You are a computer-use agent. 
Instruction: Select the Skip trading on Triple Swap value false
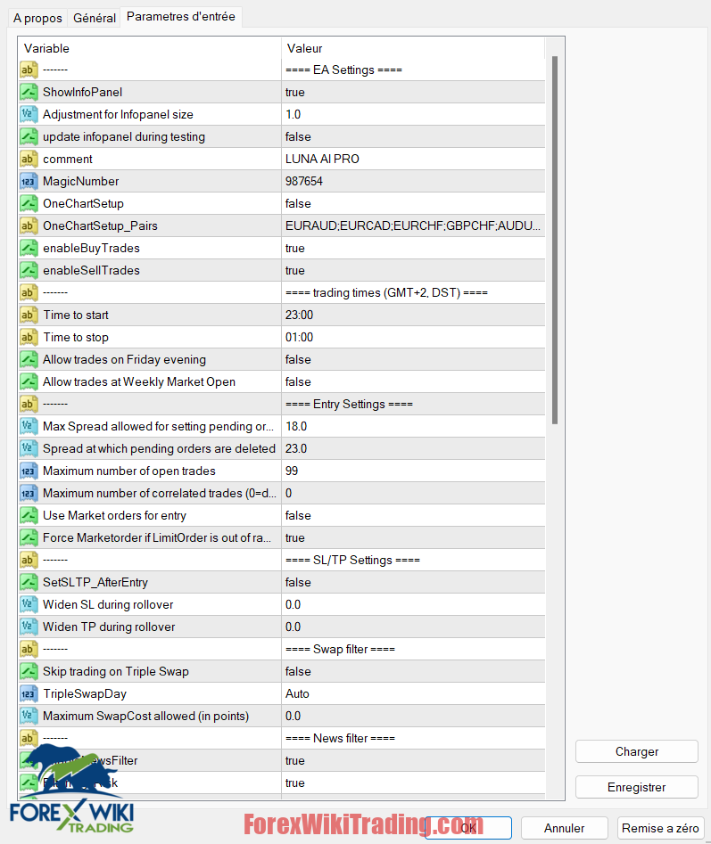tap(413, 671)
